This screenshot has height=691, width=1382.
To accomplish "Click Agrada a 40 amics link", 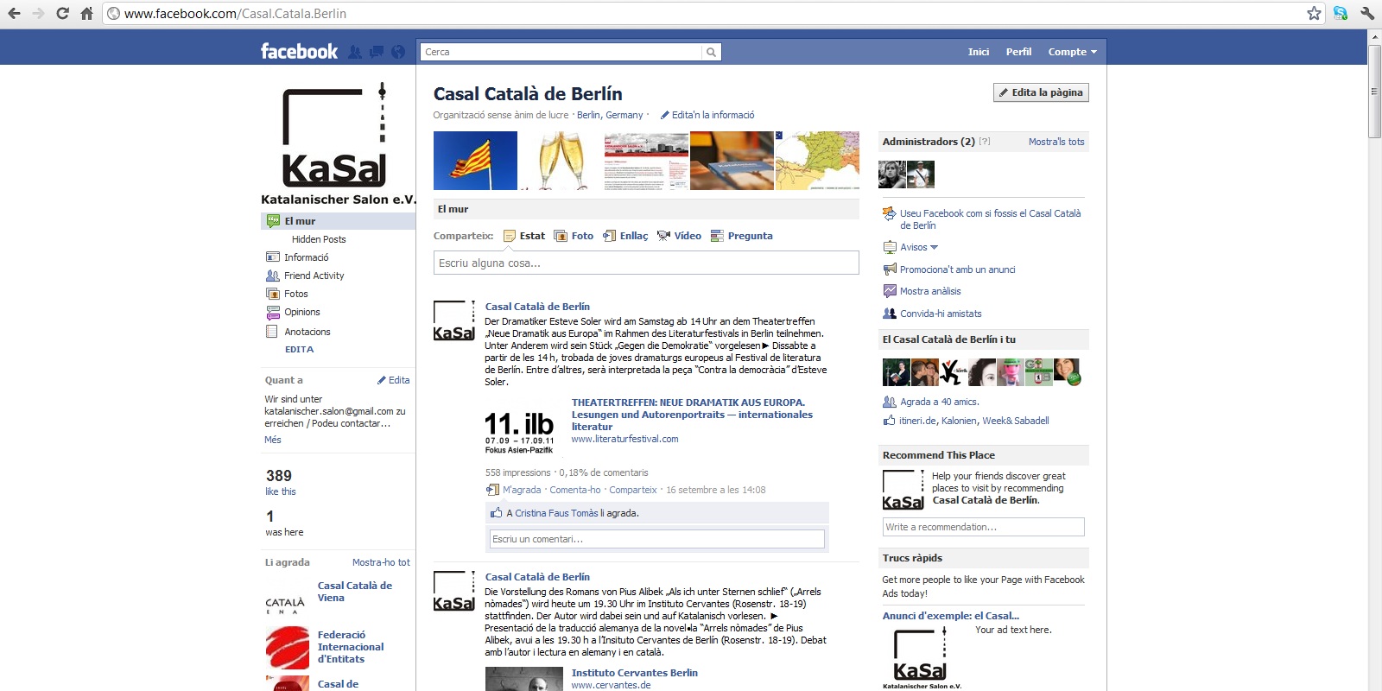I will tap(940, 402).
